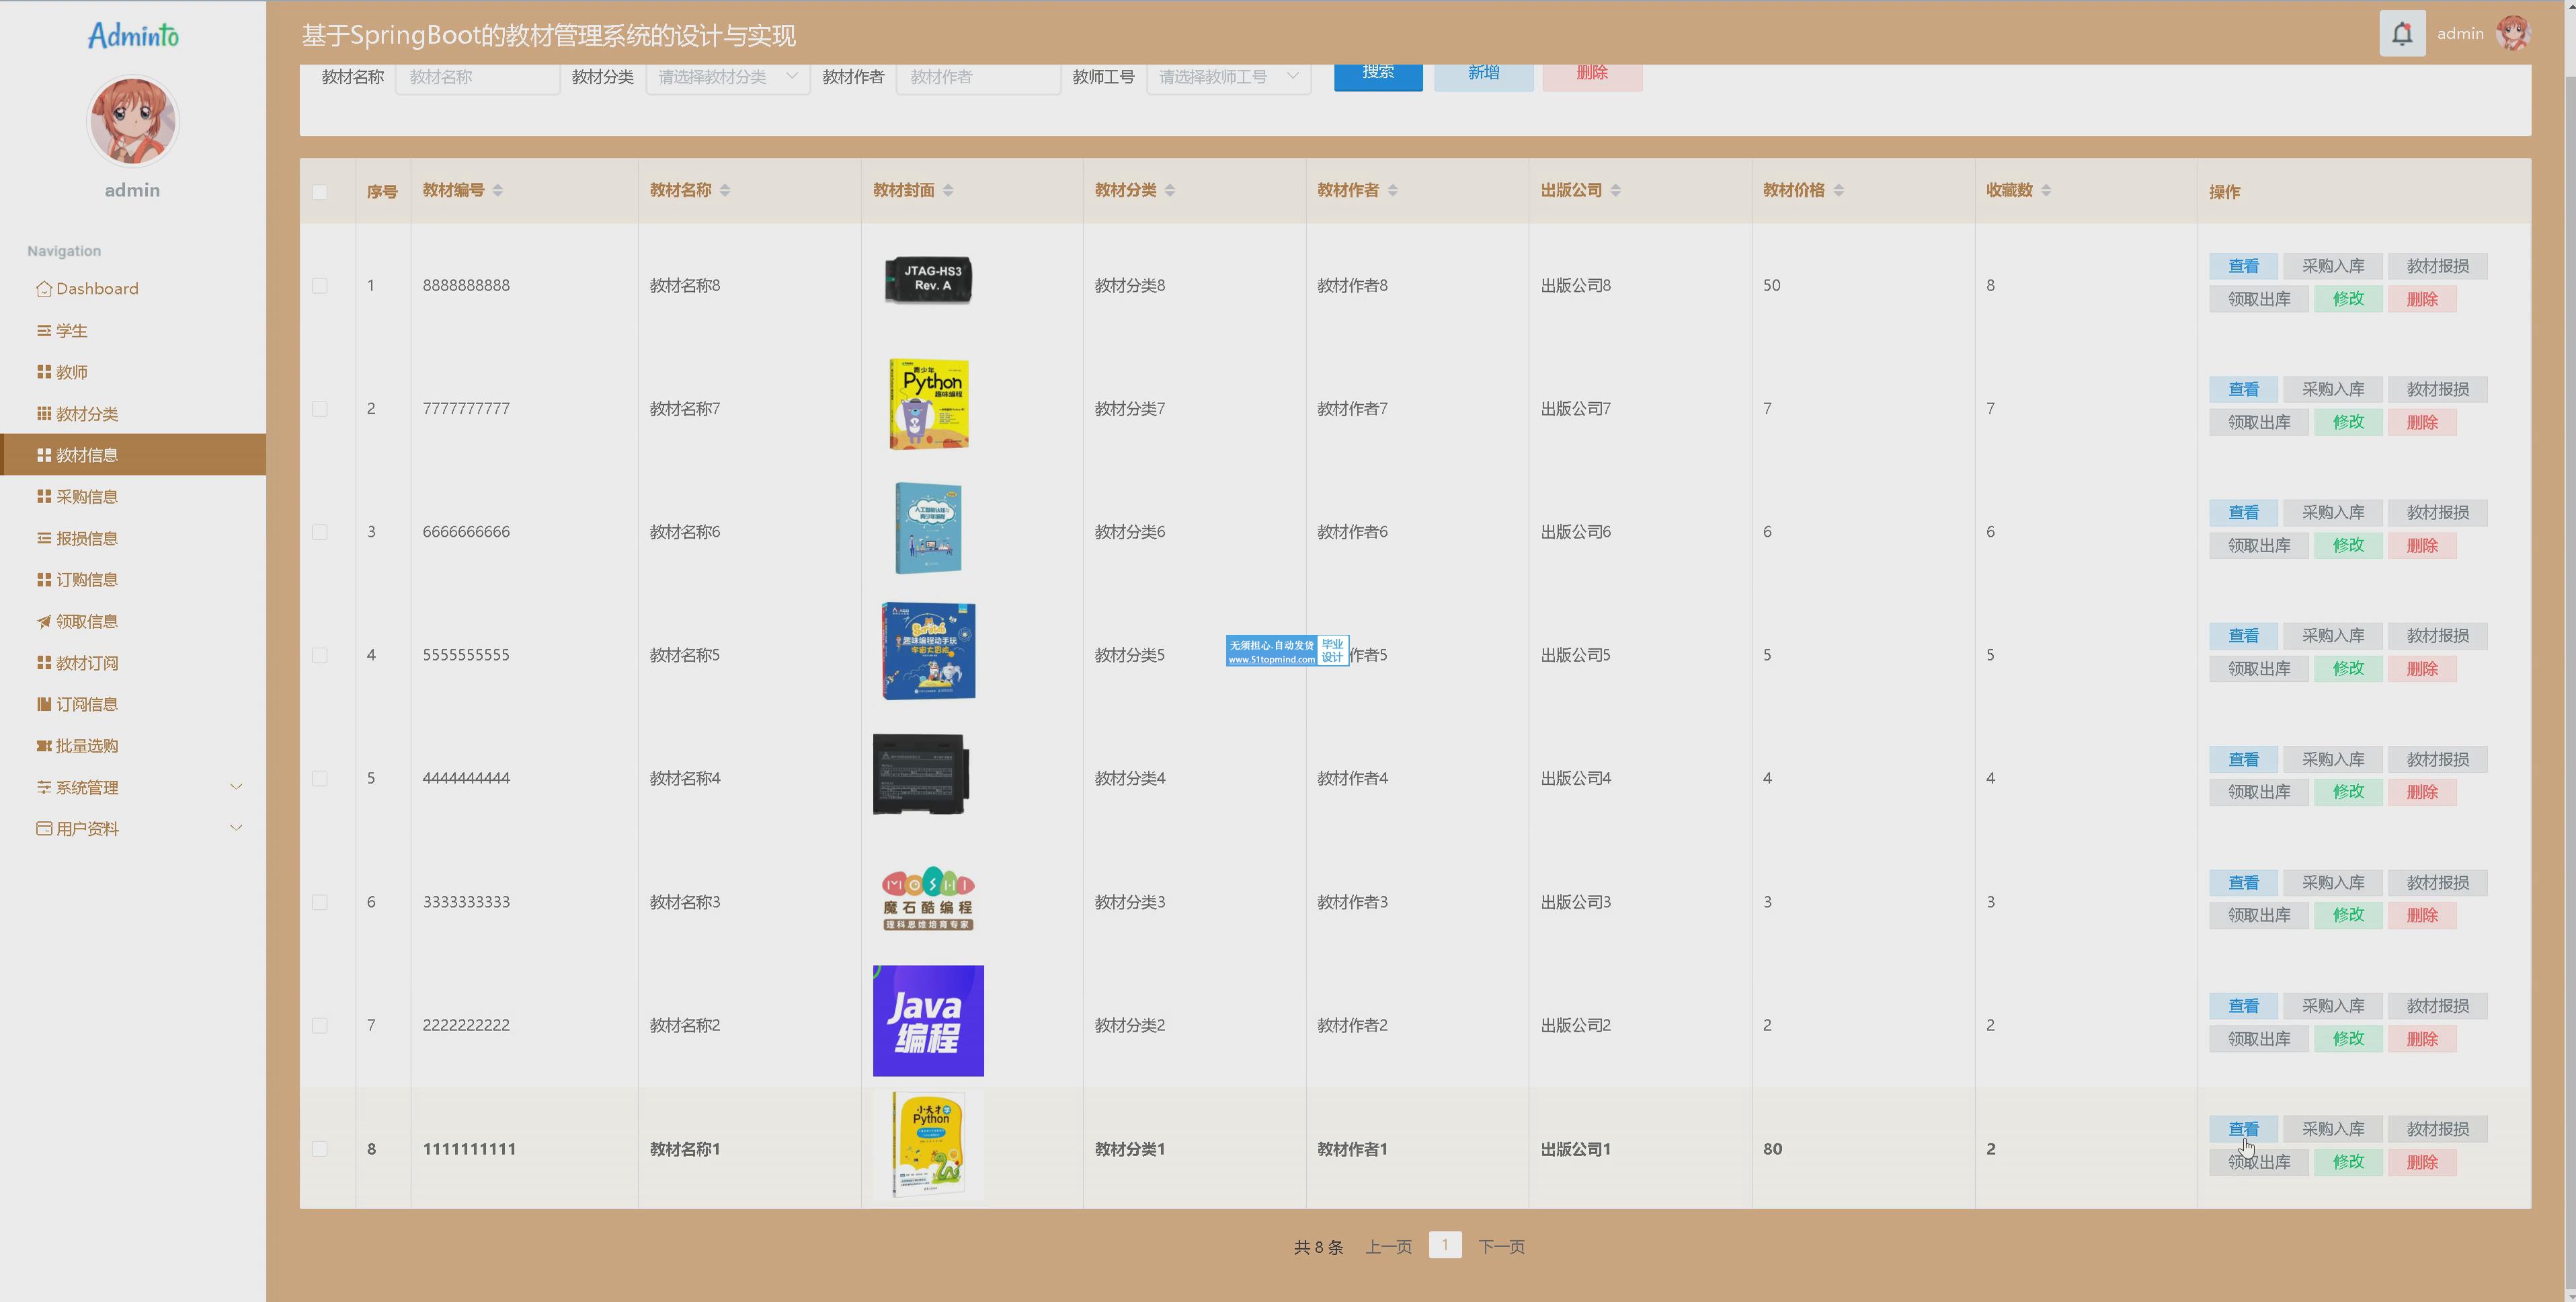Screen dimensions: 2576x1302
Task: Sort by 教材编号 column arrows
Action: pos(497,190)
